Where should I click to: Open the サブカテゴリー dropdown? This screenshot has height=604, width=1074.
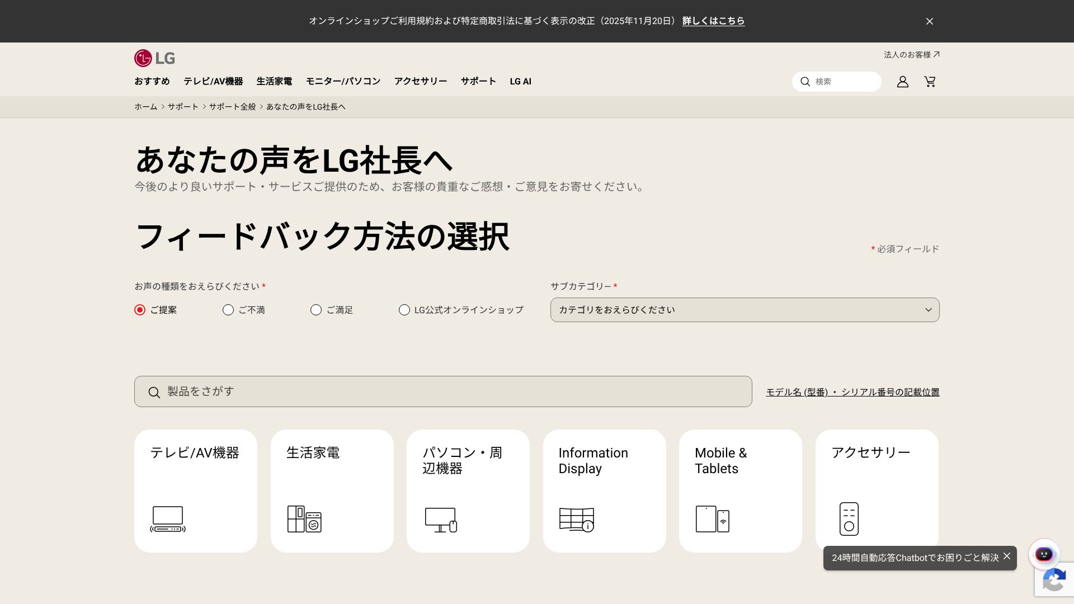(745, 310)
